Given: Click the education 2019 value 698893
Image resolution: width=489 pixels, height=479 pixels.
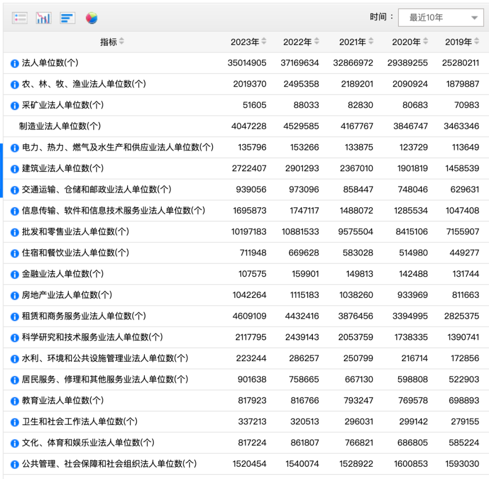Looking at the screenshot, I should point(464,400).
